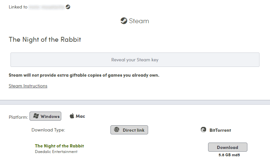This screenshot has width=270, height=168.
Task: Click the Steam logo in the header
Action: [x=124, y=21]
